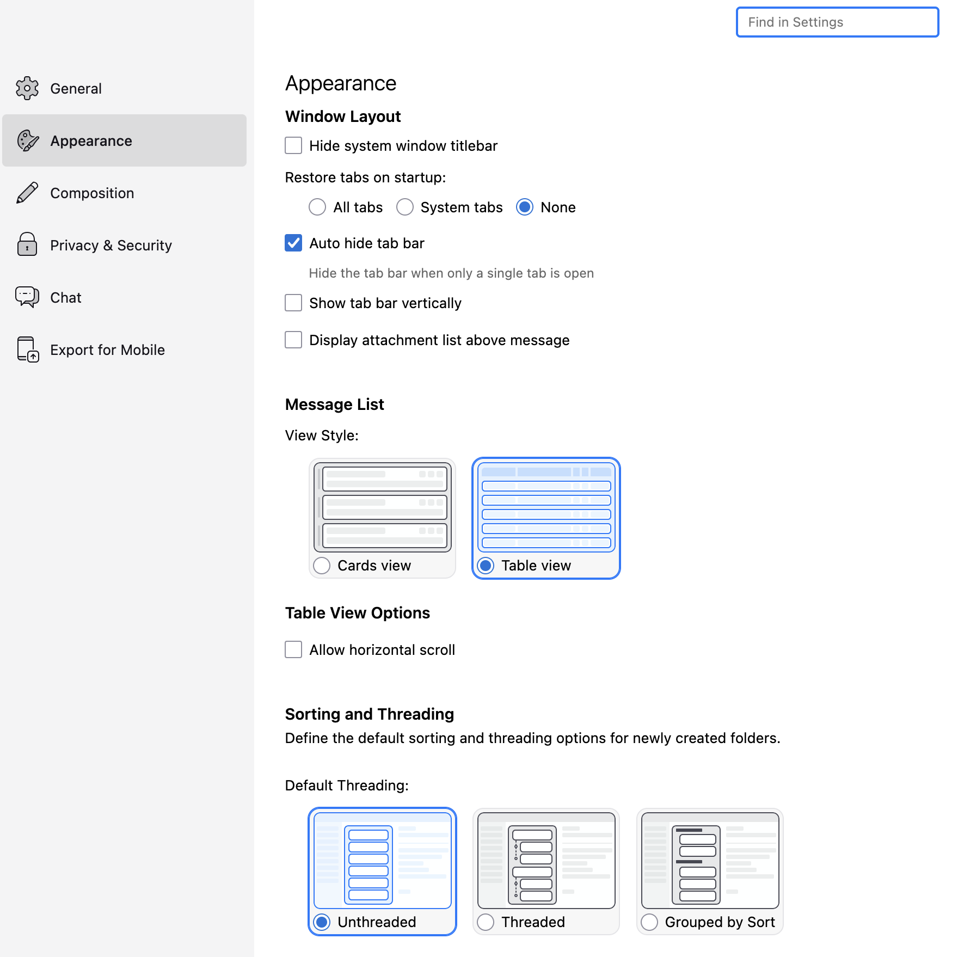The width and height of the screenshot is (958, 957).
Task: Select All tabs restore option
Action: tap(317, 207)
